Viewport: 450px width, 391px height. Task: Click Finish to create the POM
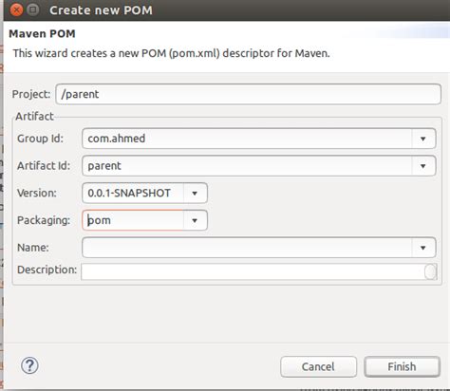click(x=402, y=366)
